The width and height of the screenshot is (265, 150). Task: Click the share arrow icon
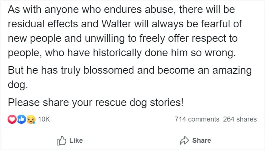click(184, 141)
